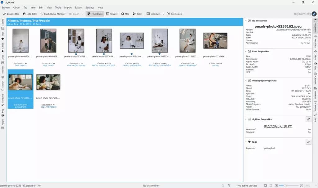Screen dimensions: 318x188
Task: Click the 8/22/2020 6:10 PM date link
Action: pos(278,126)
